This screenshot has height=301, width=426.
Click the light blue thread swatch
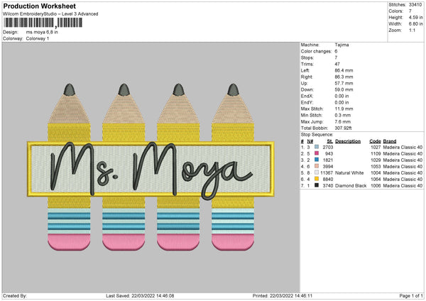pyautogui.click(x=317, y=146)
